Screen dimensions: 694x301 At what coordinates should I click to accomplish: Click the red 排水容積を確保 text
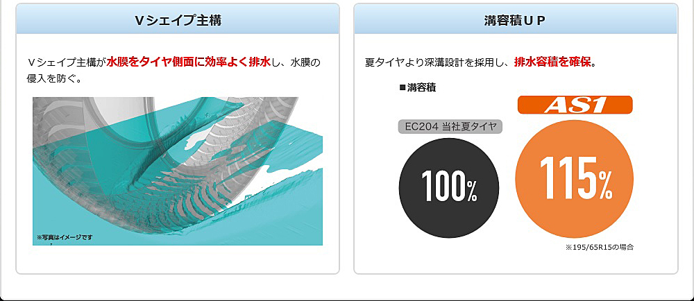552,62
